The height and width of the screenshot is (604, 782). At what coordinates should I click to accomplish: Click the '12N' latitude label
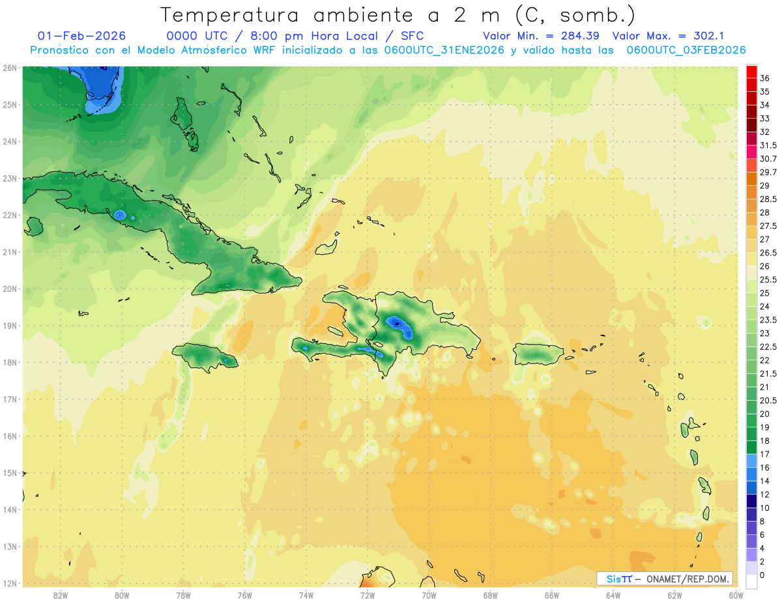click(10, 583)
